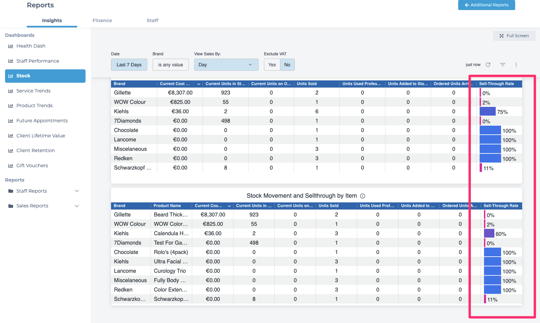540x323 pixels.
Task: Click the info icon beside Stock Movement title
Action: (x=363, y=196)
